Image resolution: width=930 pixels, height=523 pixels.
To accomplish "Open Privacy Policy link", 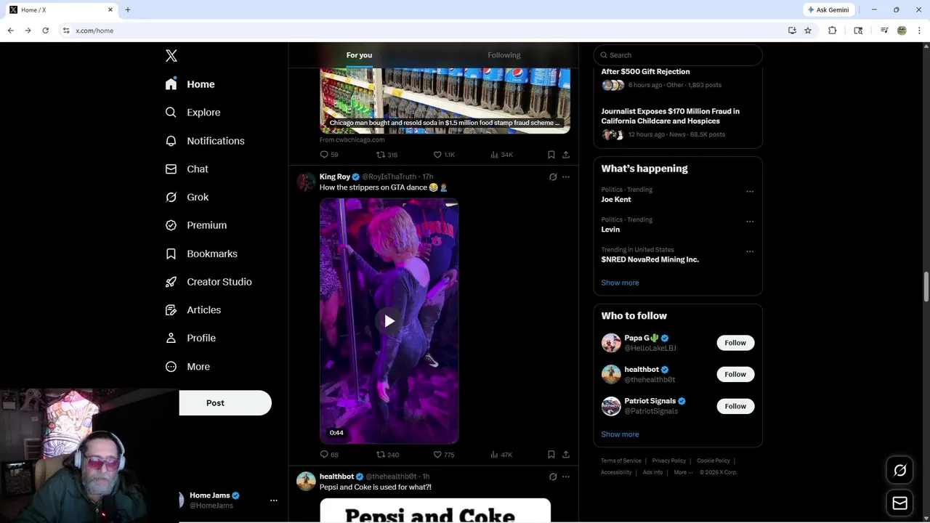I will (669, 461).
